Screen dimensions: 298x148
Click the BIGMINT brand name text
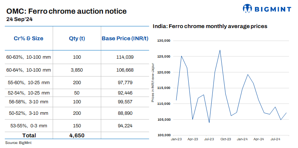point(273,8)
